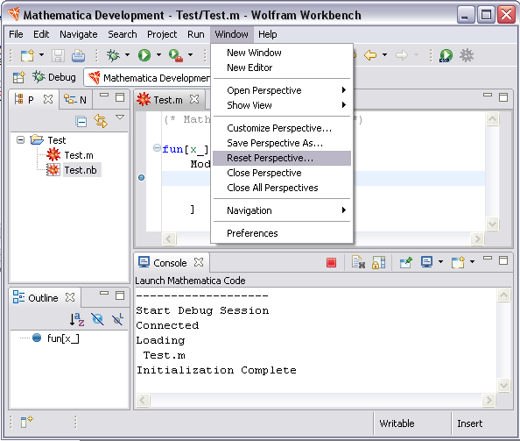Open the New wizard dropdown arrow

(41, 54)
